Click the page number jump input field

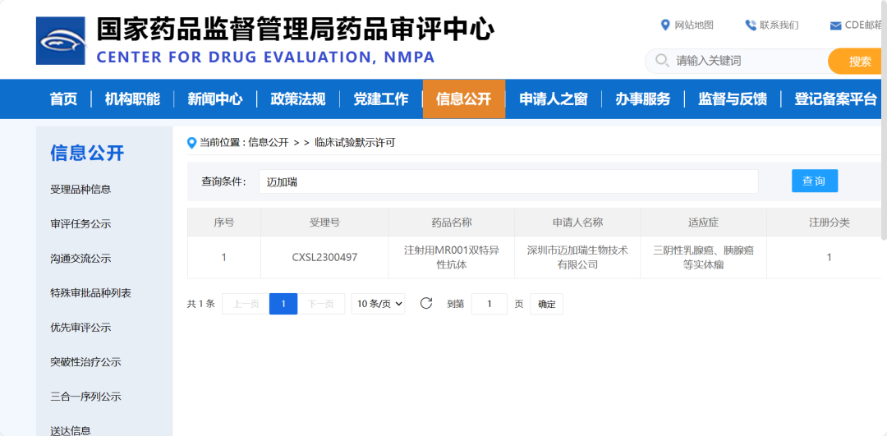tap(489, 304)
